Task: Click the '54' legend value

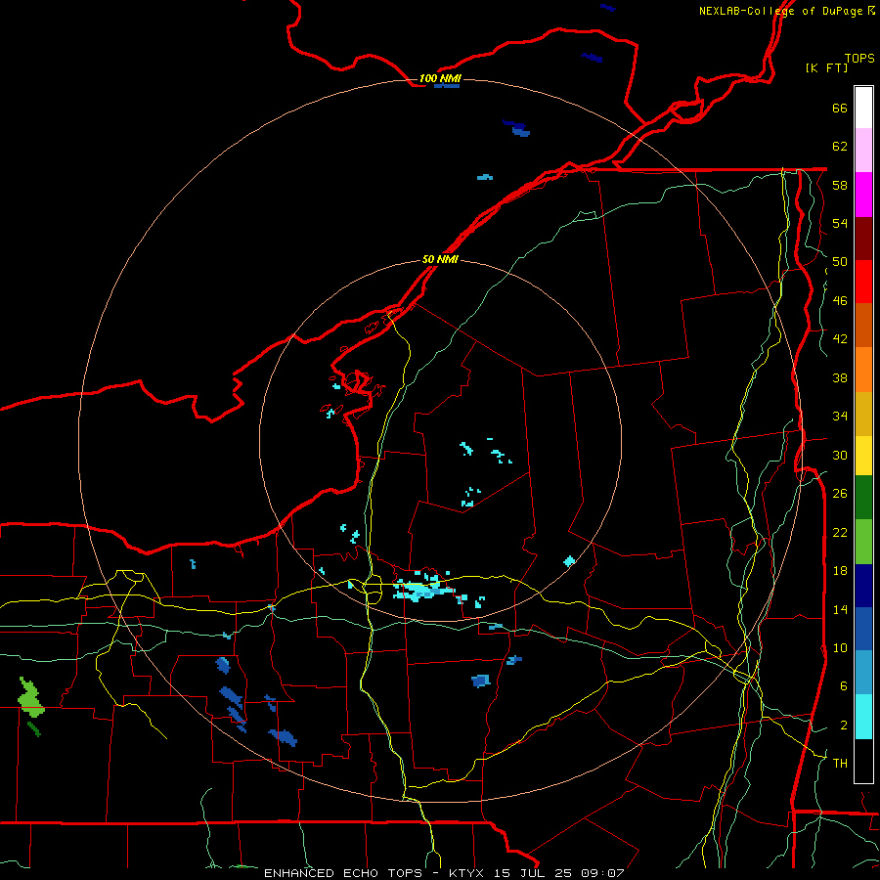Action: 840,223
